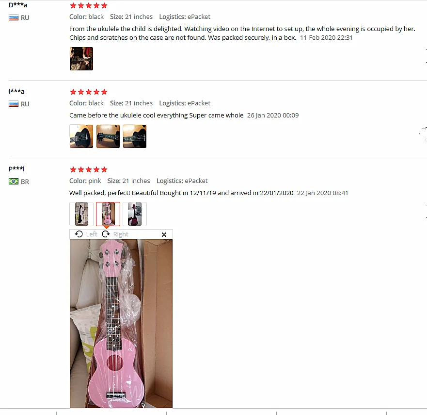Screen dimensions: 427x415
Task: Open third thumbnail showing dark red ukulele
Action: [135, 214]
